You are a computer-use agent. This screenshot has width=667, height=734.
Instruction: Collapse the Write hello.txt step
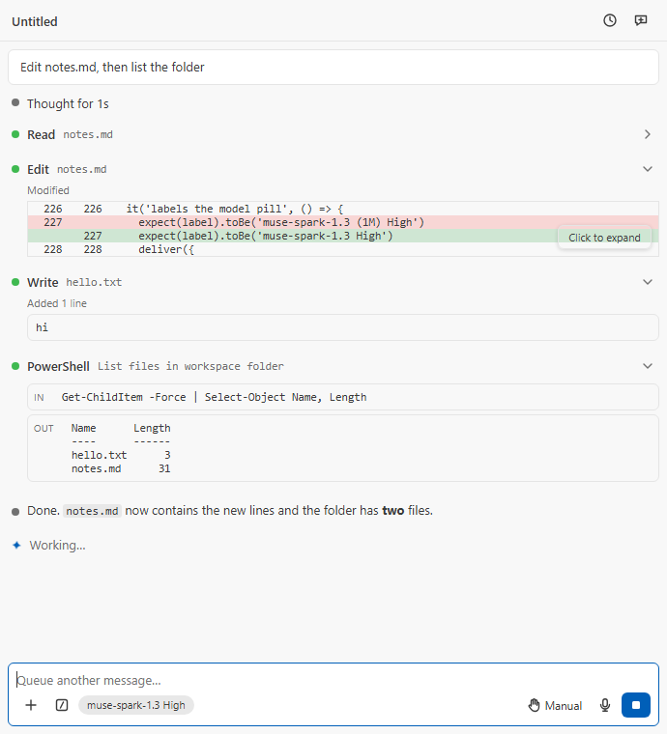coord(648,282)
